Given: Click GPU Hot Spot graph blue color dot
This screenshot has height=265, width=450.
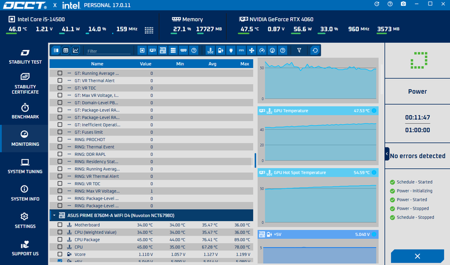Looking at the screenshot, I should pos(374,172).
